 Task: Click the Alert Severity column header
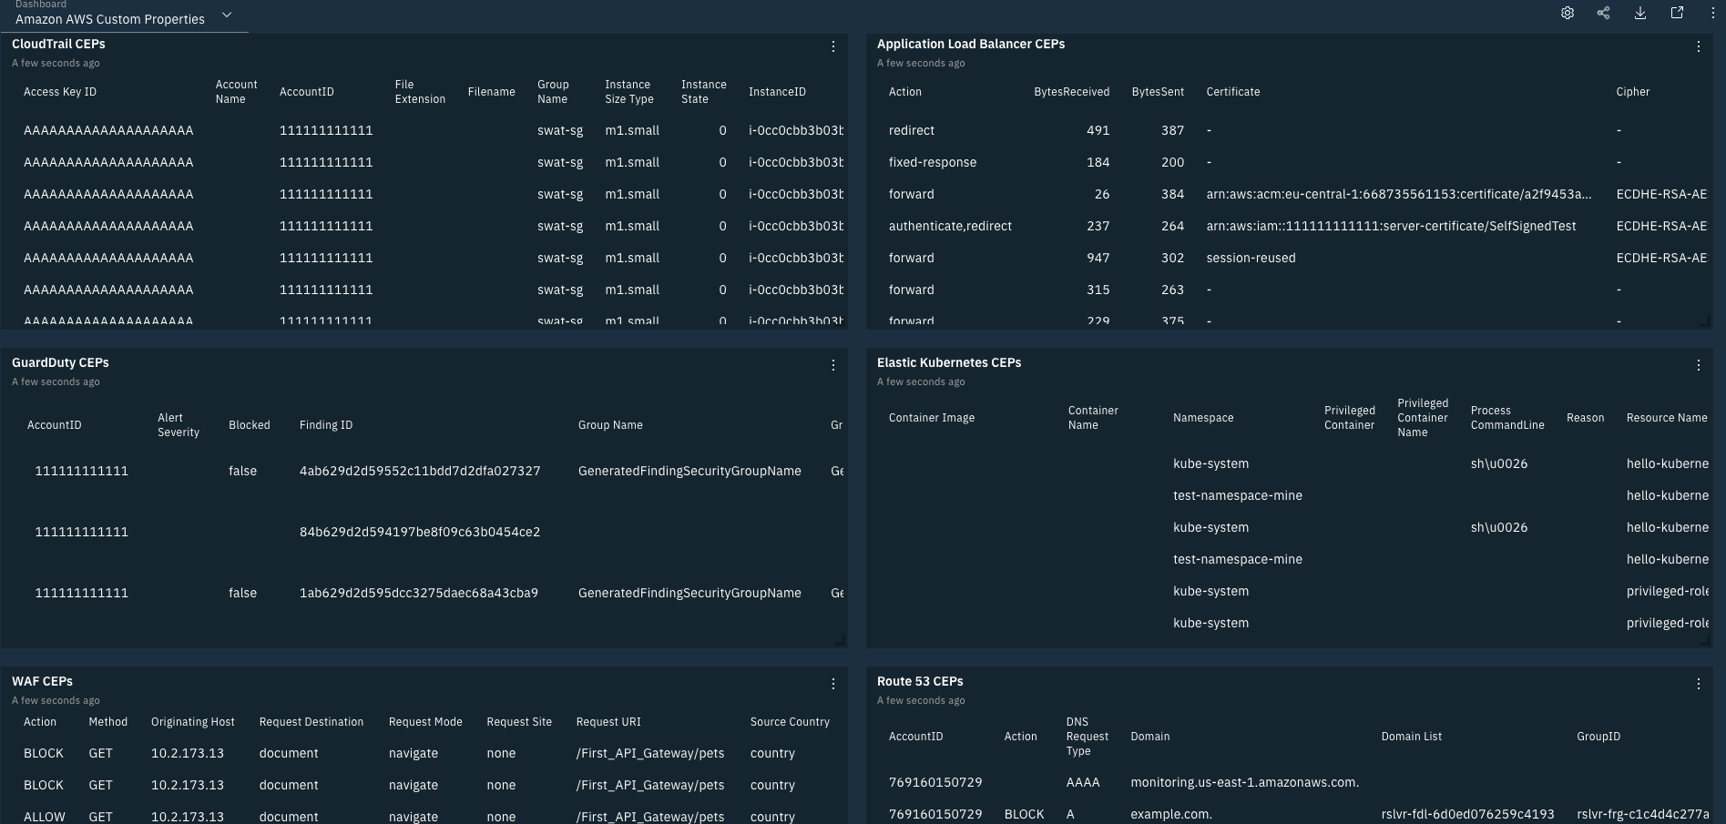tap(179, 425)
